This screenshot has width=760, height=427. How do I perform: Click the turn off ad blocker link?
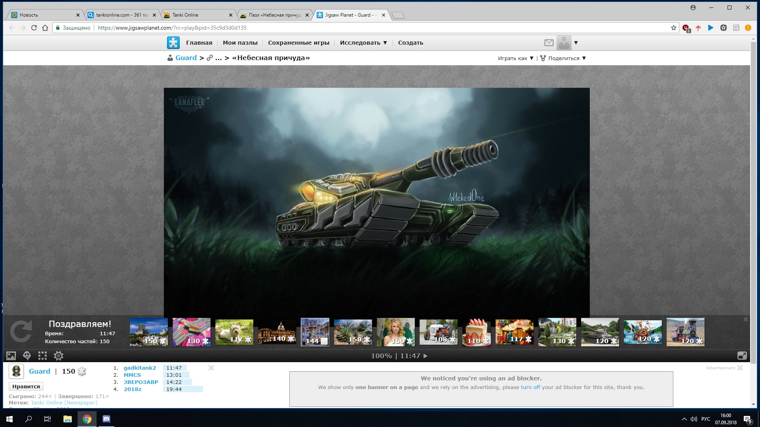[530, 387]
